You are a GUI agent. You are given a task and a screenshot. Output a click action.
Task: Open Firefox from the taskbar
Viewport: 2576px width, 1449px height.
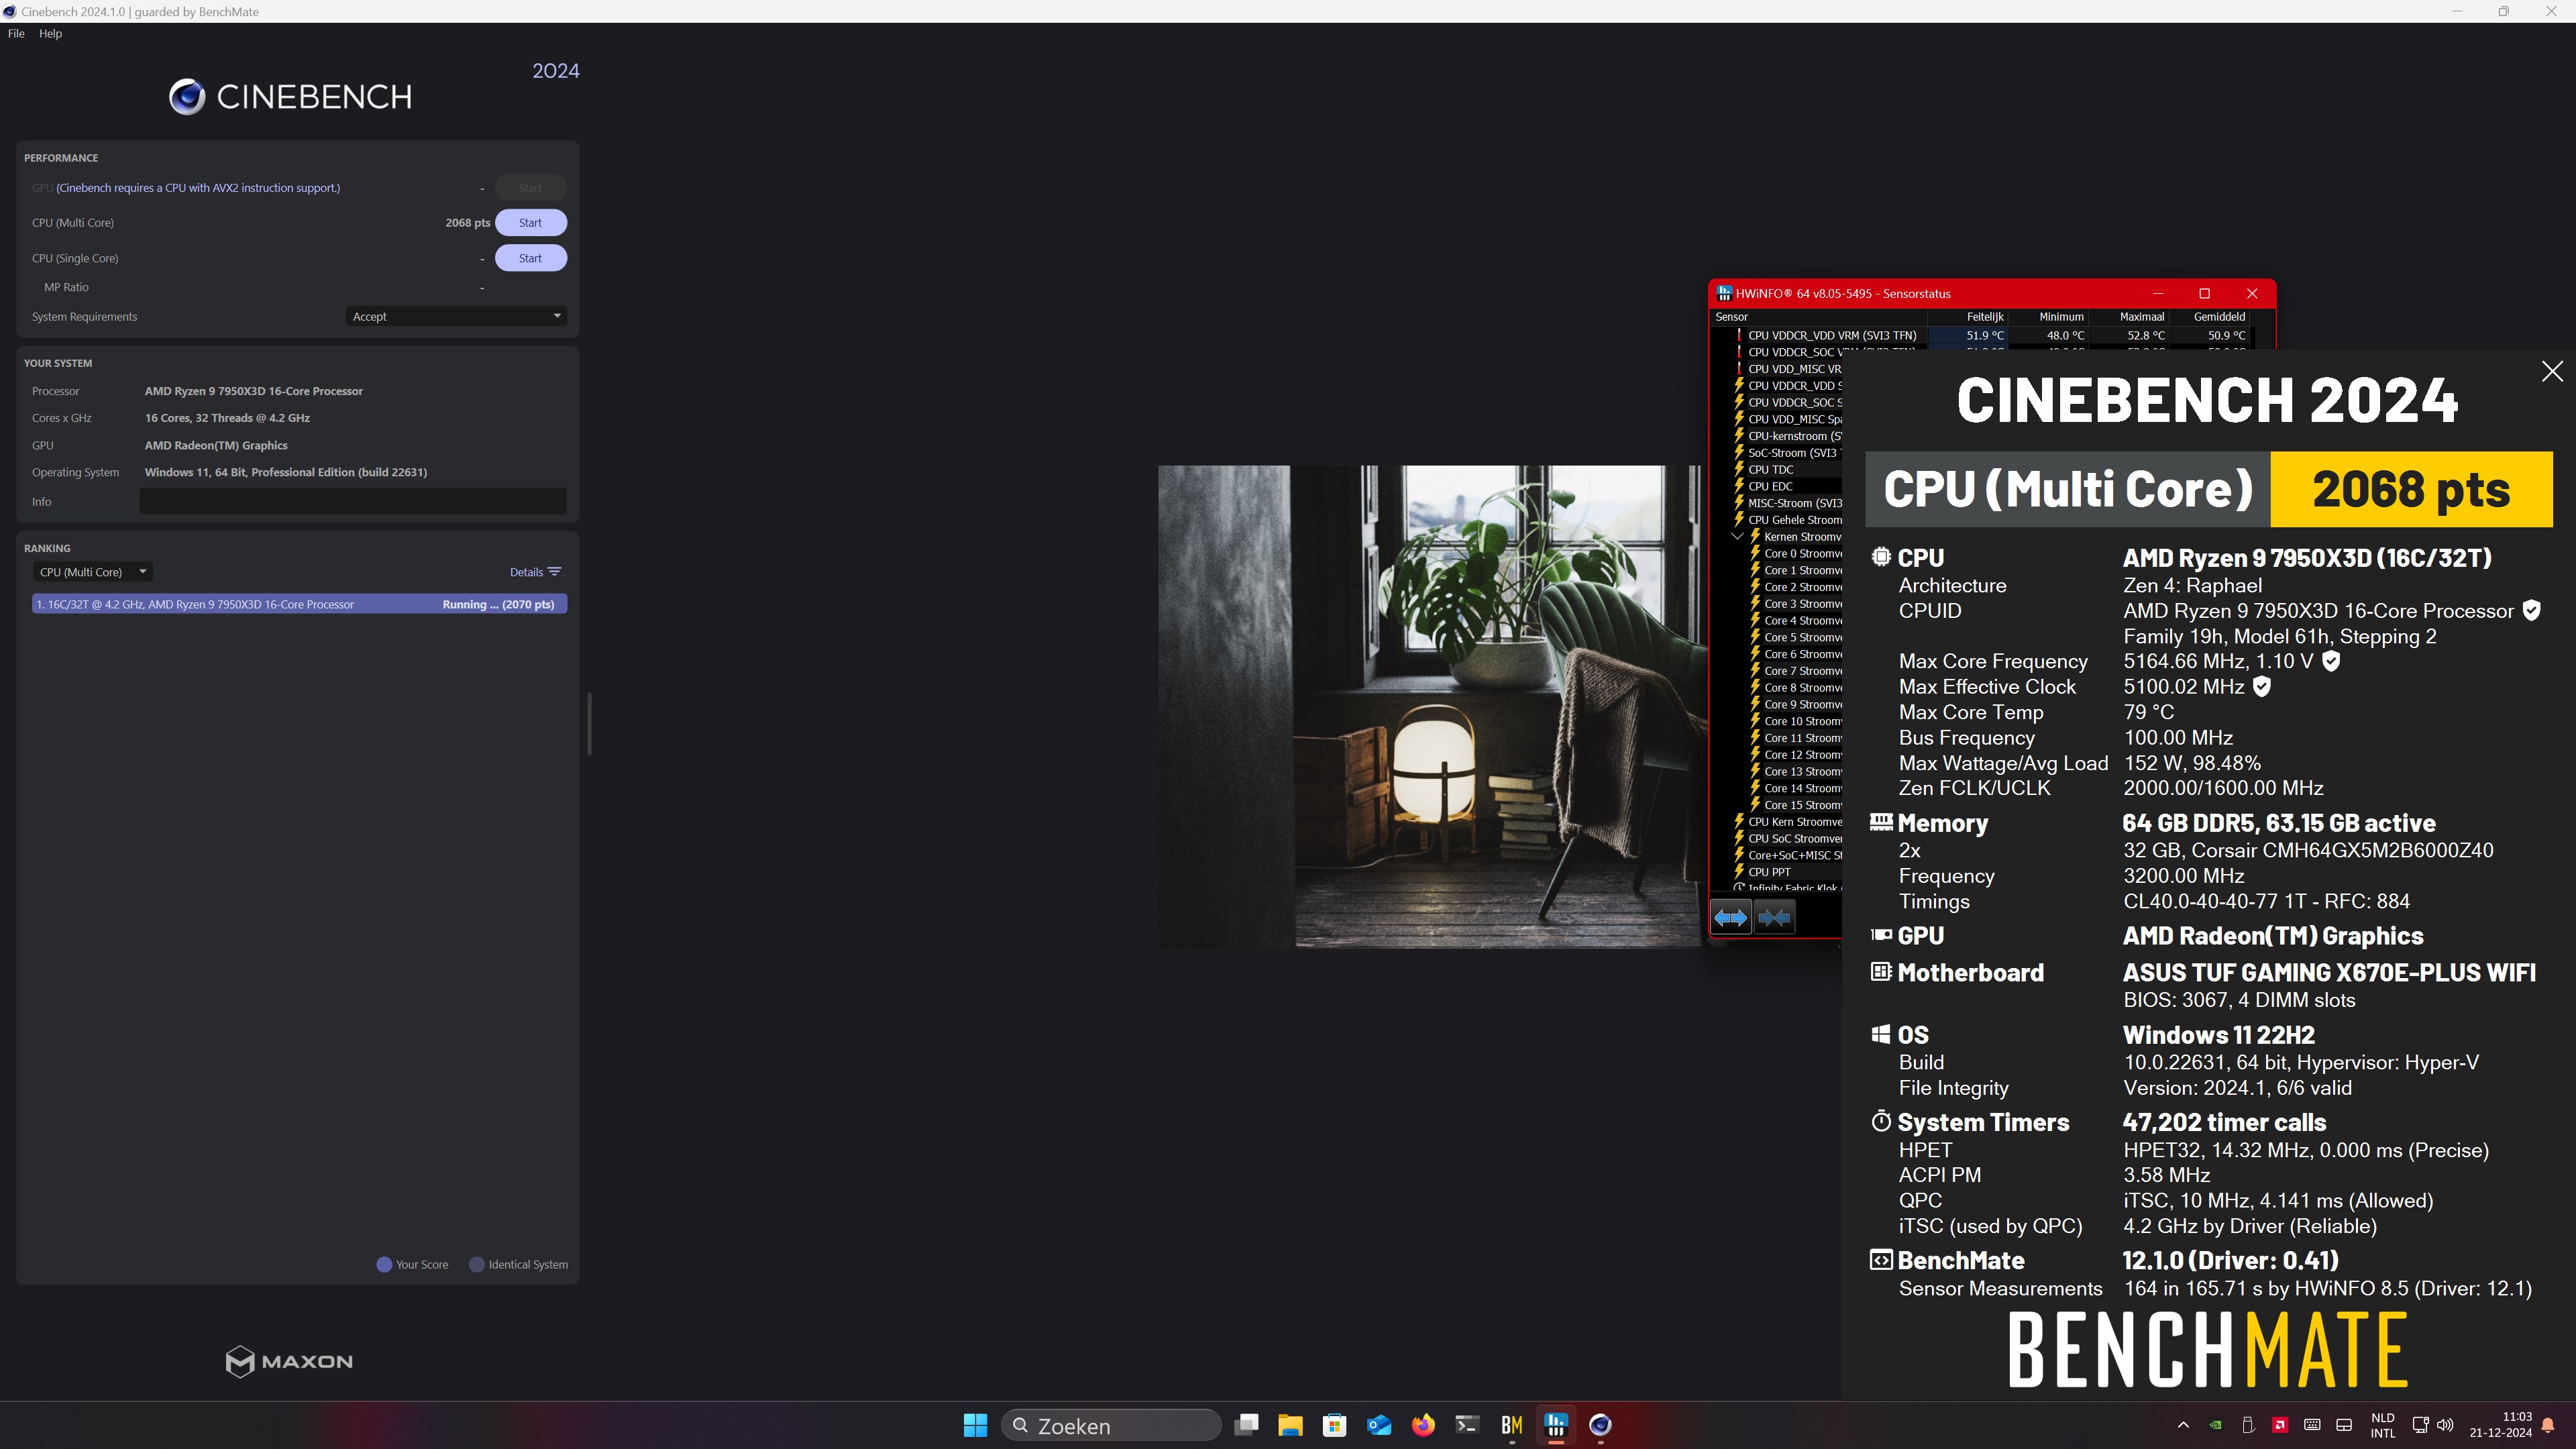tap(1423, 1425)
